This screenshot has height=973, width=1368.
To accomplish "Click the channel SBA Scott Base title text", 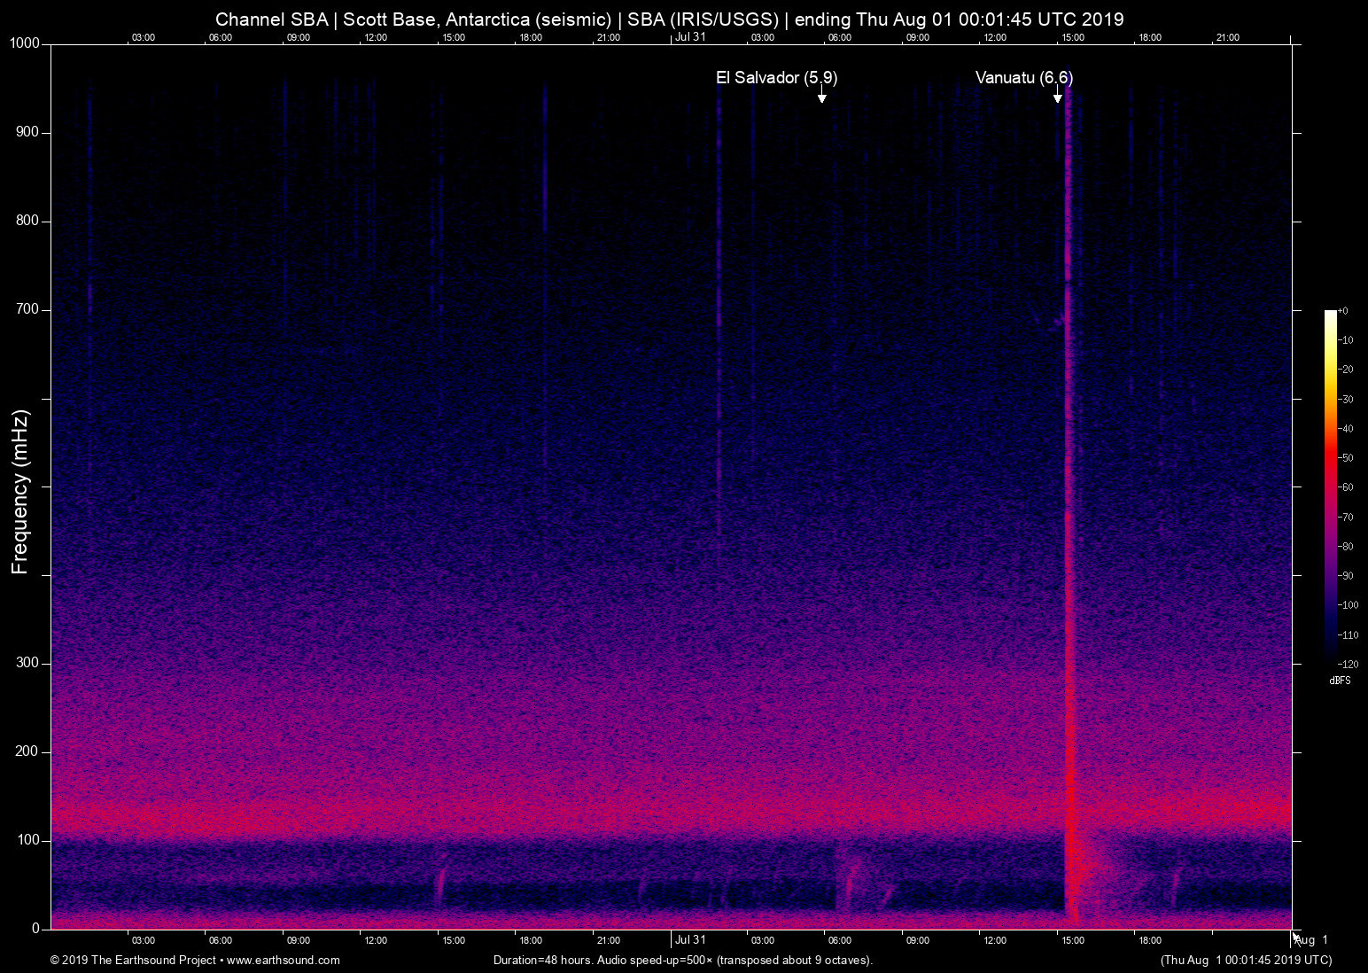I will pyautogui.click(x=669, y=19).
